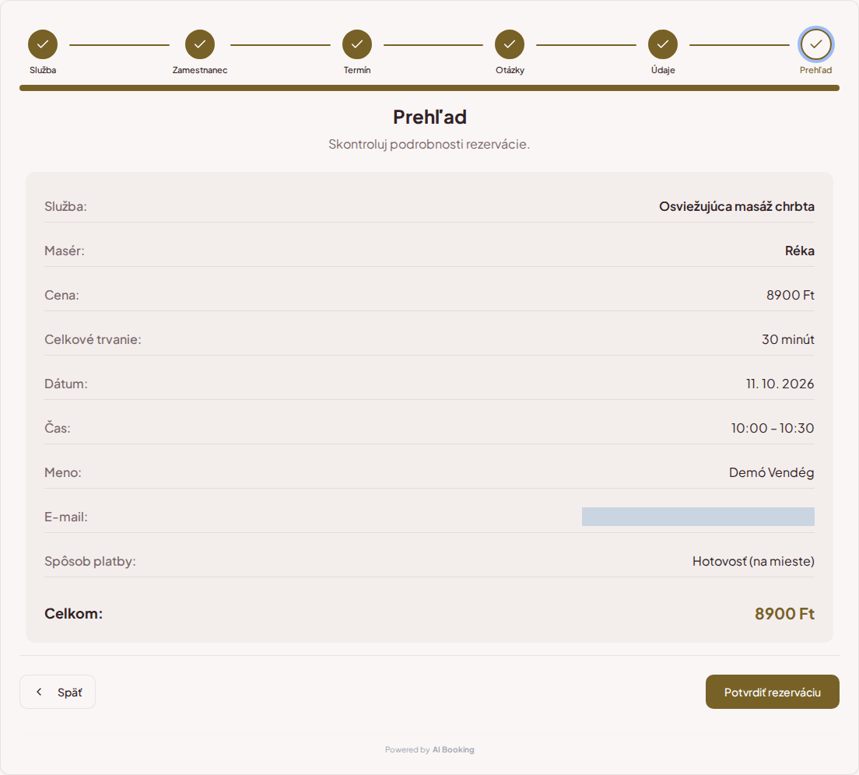
Task: Open the AI Booking footer link
Action: pyautogui.click(x=453, y=750)
